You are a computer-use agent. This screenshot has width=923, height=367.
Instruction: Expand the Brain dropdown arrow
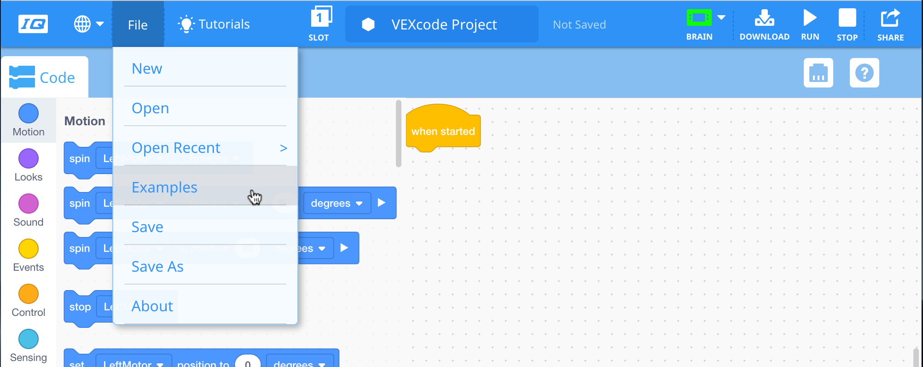click(721, 17)
